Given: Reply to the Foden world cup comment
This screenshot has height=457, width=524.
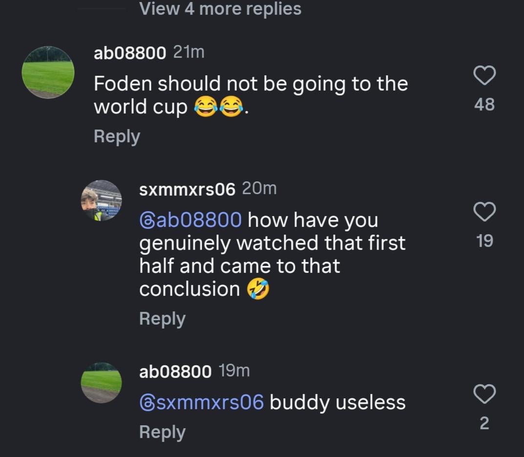Looking at the screenshot, I should point(117,136).
